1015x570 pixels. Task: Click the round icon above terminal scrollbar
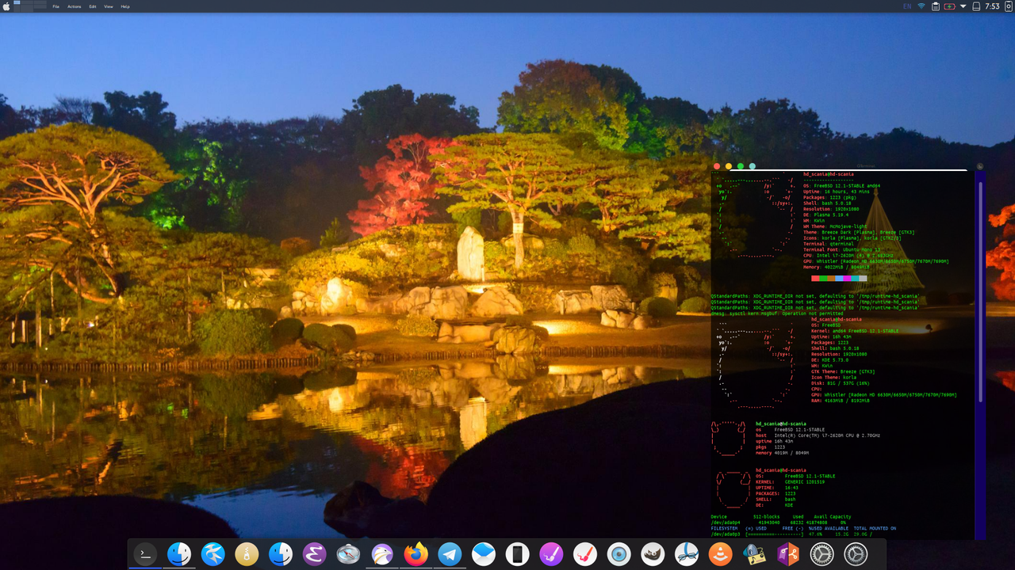click(980, 166)
